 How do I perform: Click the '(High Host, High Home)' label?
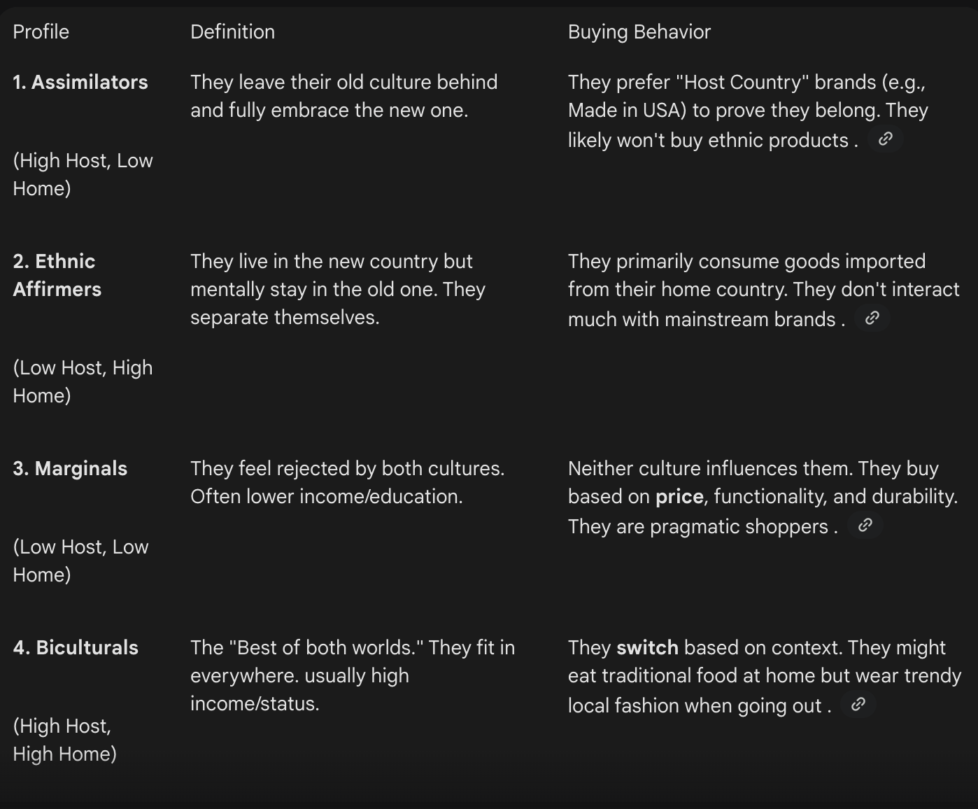(64, 740)
